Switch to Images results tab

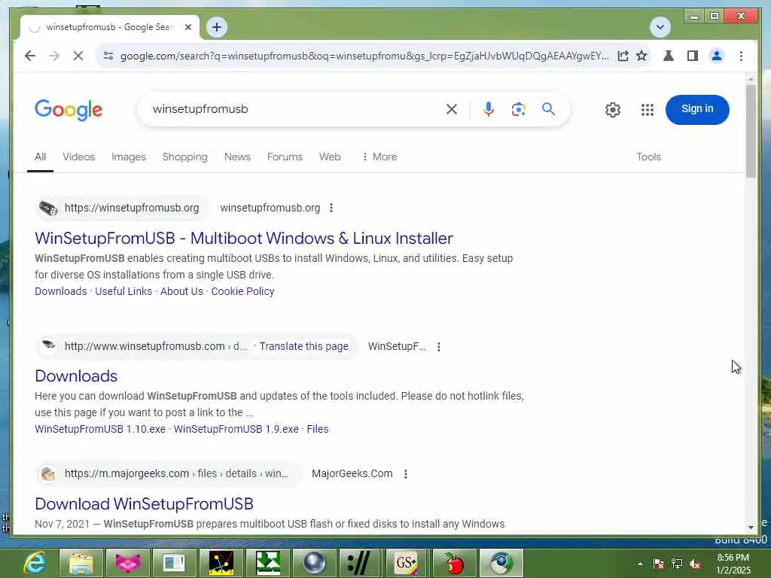coord(128,157)
